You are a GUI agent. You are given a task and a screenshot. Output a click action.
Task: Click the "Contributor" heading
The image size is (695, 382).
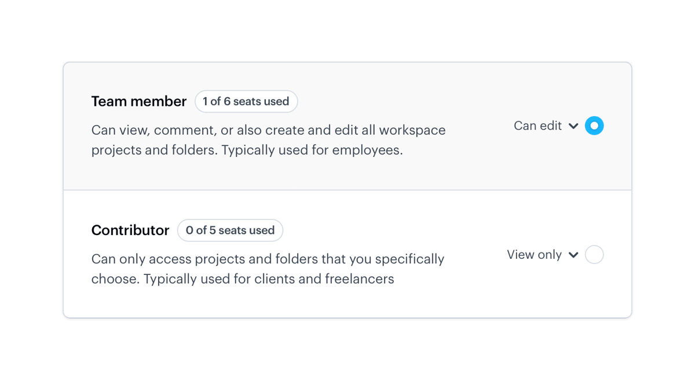130,230
